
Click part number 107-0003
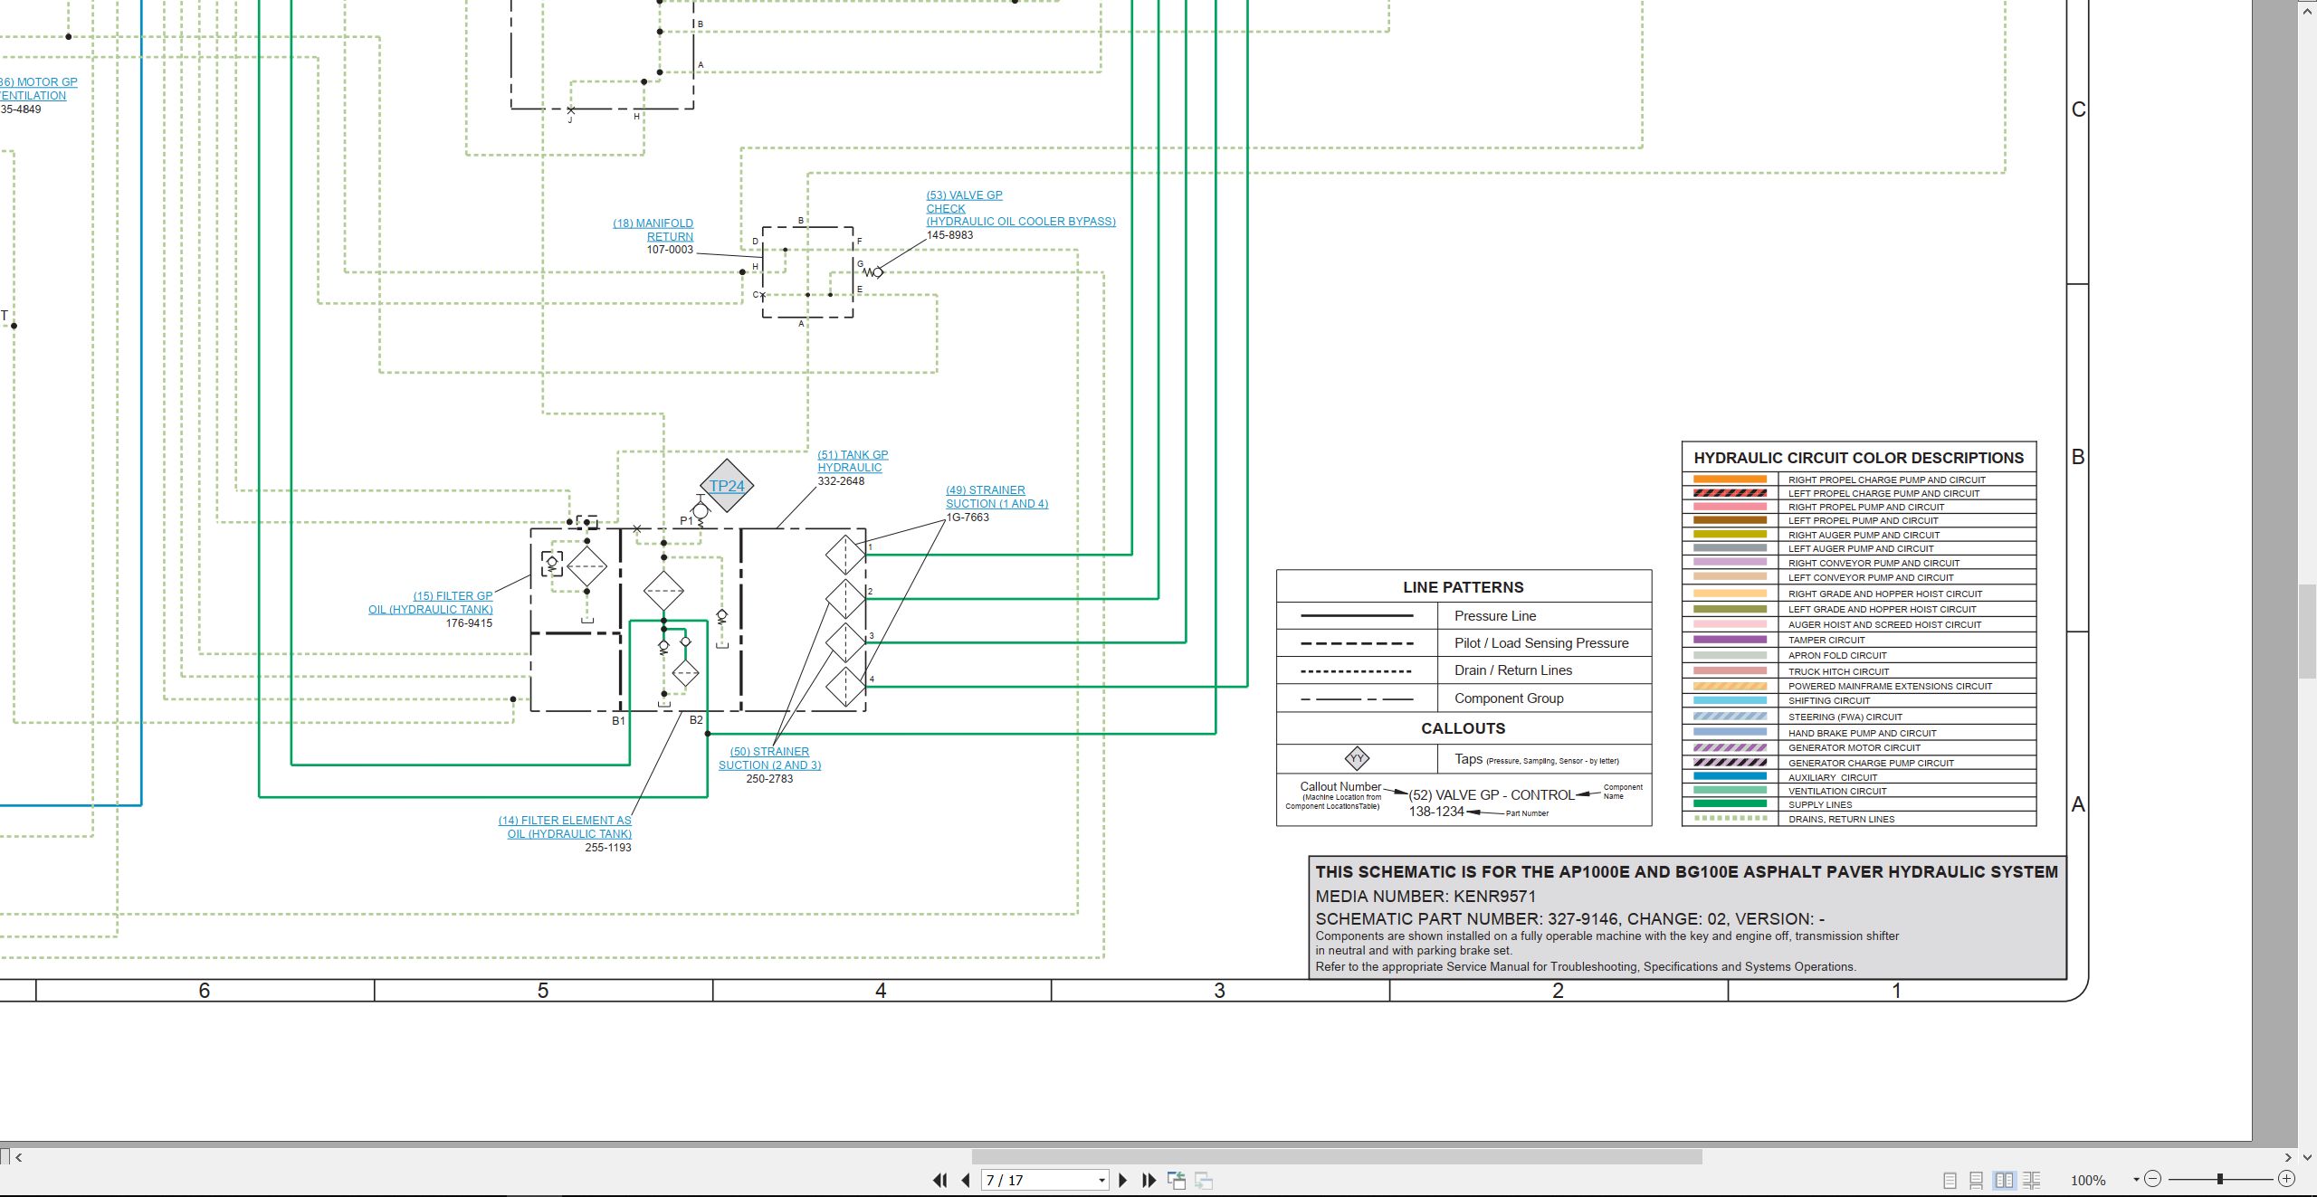[x=670, y=250]
